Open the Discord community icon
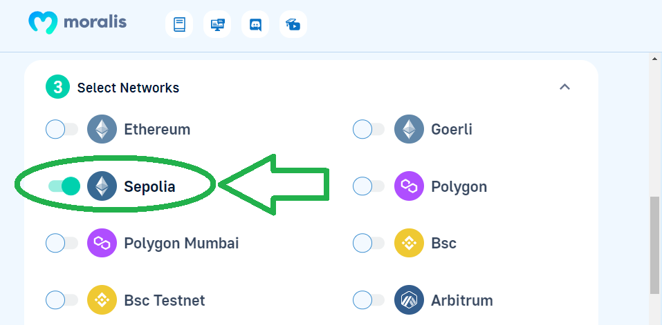The height and width of the screenshot is (325, 662). pos(255,24)
